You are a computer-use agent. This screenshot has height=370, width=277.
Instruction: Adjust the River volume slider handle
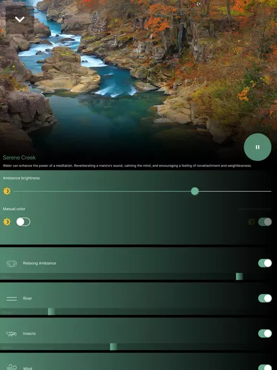point(51,312)
